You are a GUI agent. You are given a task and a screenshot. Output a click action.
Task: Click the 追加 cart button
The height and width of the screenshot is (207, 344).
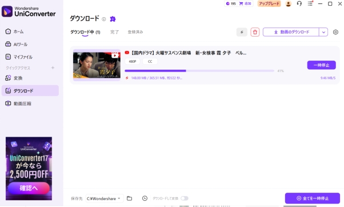click(x=245, y=4)
